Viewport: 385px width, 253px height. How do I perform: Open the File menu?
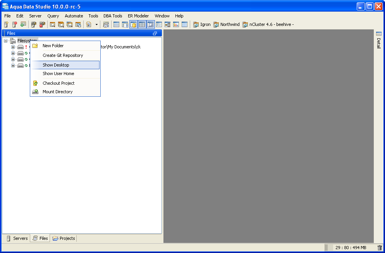pos(8,16)
